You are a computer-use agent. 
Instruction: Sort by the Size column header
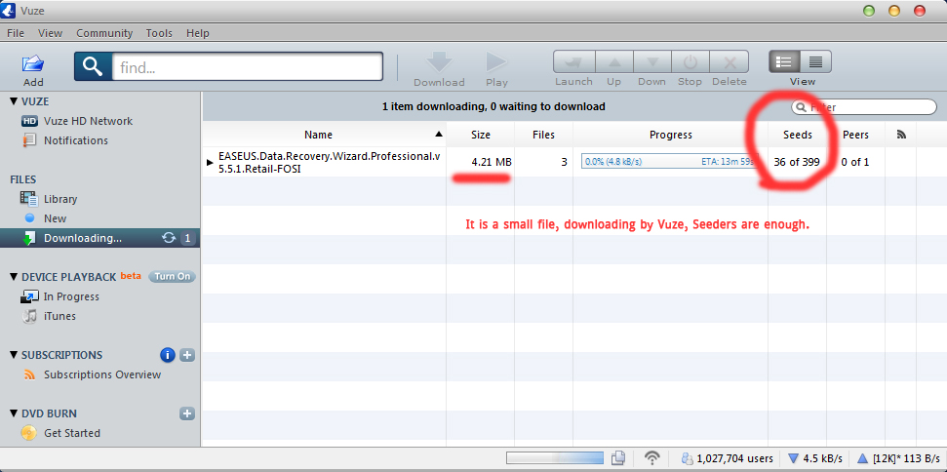pyautogui.click(x=481, y=135)
